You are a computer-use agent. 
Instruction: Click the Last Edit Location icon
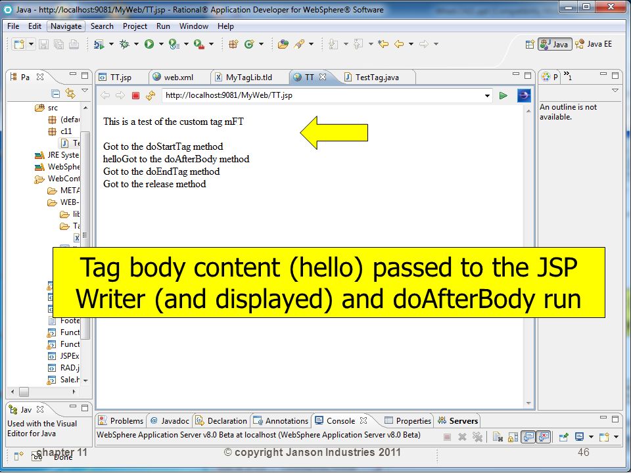pos(383,44)
